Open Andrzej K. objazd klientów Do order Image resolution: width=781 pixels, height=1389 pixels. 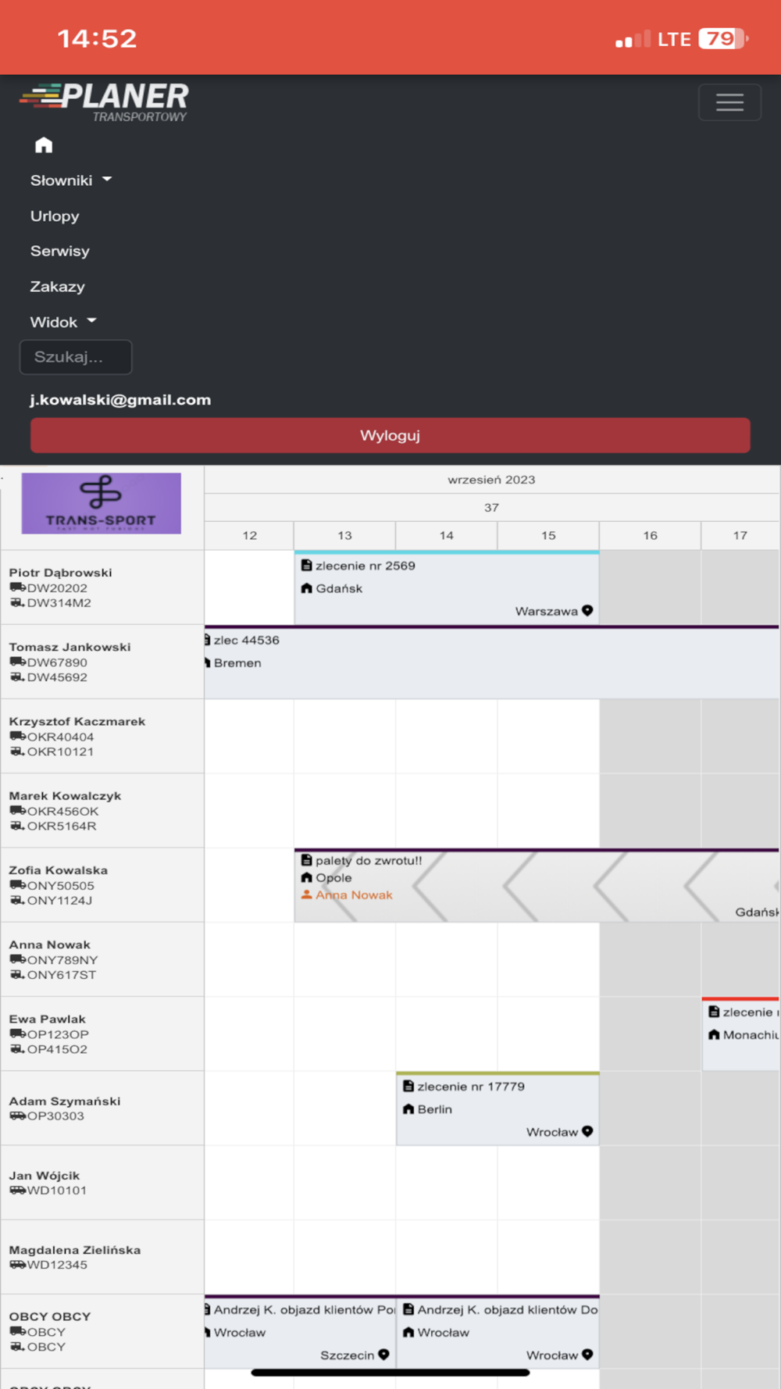point(497,1331)
